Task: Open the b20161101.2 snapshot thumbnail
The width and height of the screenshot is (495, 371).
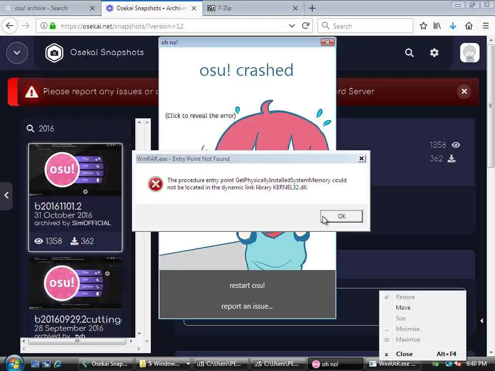Action: click(75, 170)
